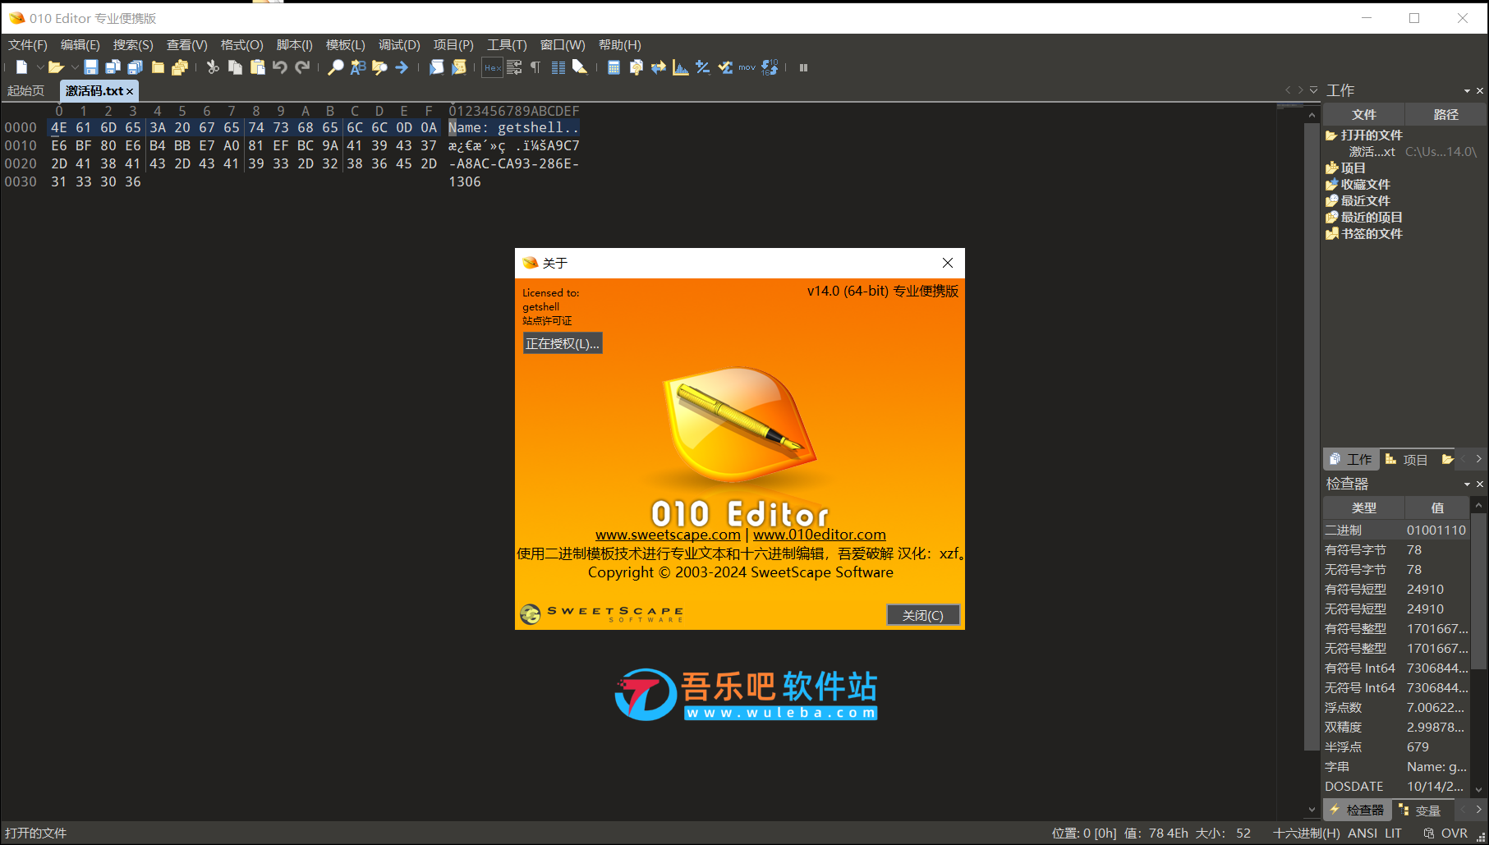This screenshot has width=1489, height=845.
Task: Toggle the show whitespace pilcrow icon
Action: (x=535, y=67)
